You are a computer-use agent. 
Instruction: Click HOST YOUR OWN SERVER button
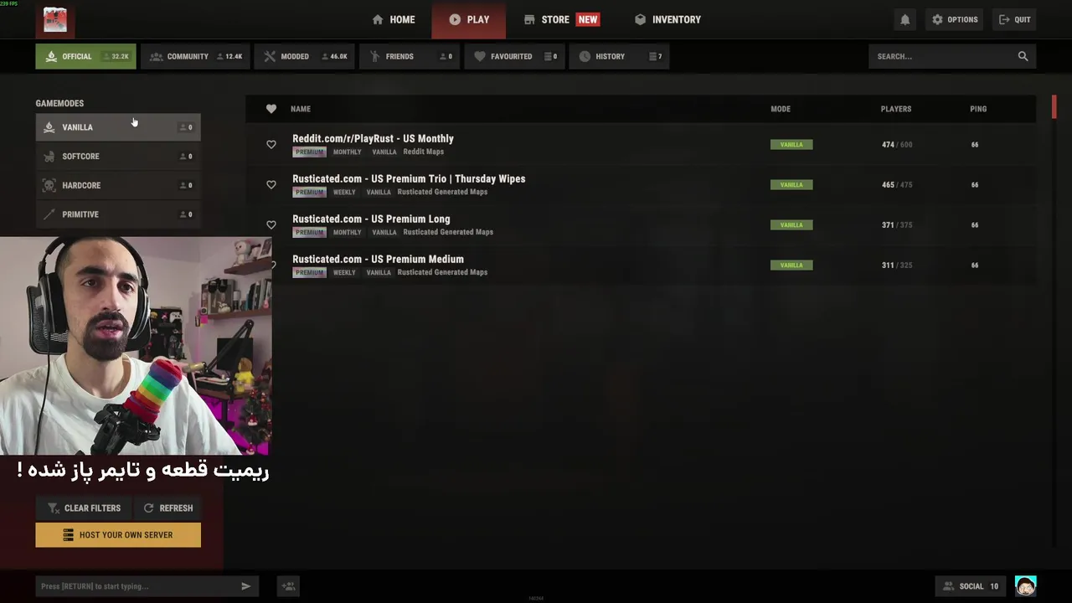click(x=118, y=535)
